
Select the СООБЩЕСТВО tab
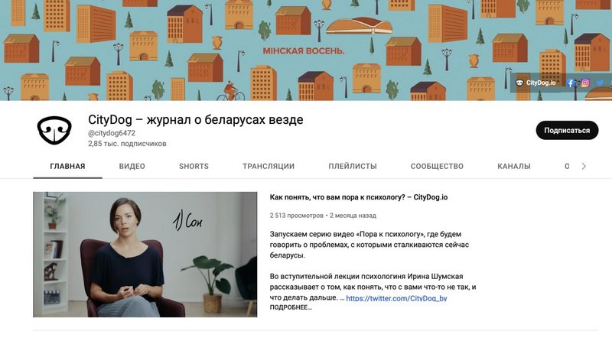coord(437,166)
